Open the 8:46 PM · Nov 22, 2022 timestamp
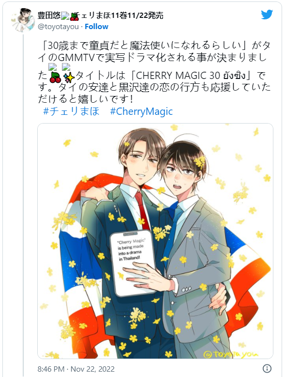This screenshot has height=377, width=285. coord(76,369)
